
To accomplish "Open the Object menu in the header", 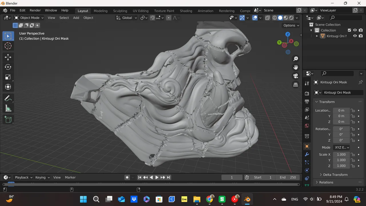I will [x=88, y=18].
